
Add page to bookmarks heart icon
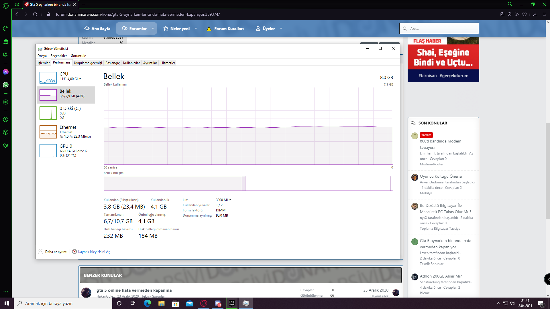point(525,14)
